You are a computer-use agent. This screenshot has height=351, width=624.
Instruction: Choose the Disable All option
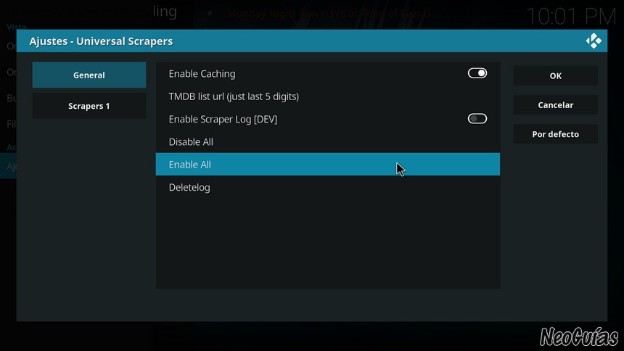[x=327, y=141]
